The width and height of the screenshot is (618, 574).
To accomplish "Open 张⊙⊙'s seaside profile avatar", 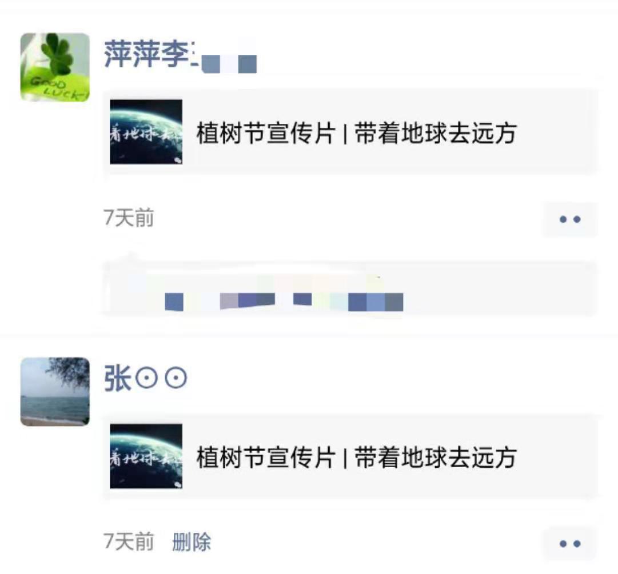I will [55, 392].
